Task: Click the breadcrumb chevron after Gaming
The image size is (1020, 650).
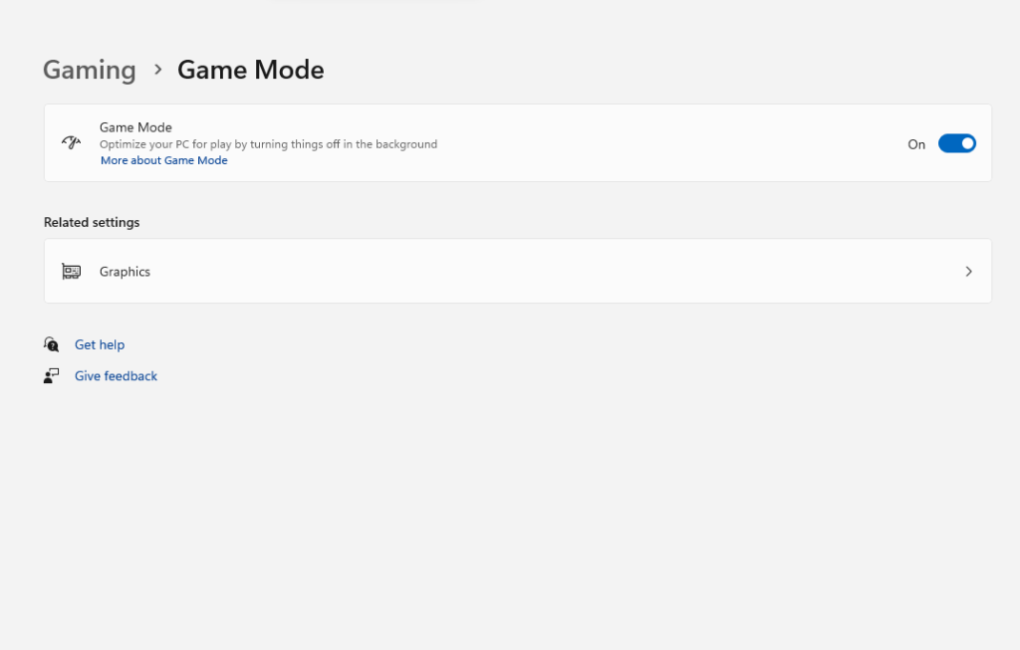Action: pyautogui.click(x=157, y=70)
